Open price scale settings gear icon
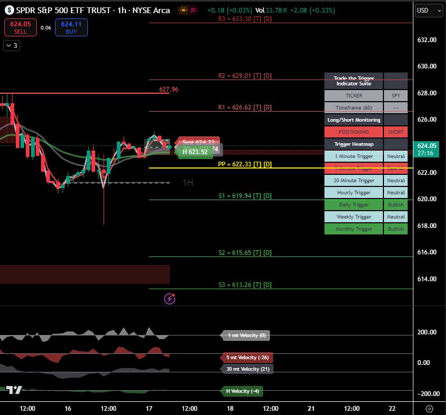Image resolution: width=446 pixels, height=415 pixels. click(429, 409)
